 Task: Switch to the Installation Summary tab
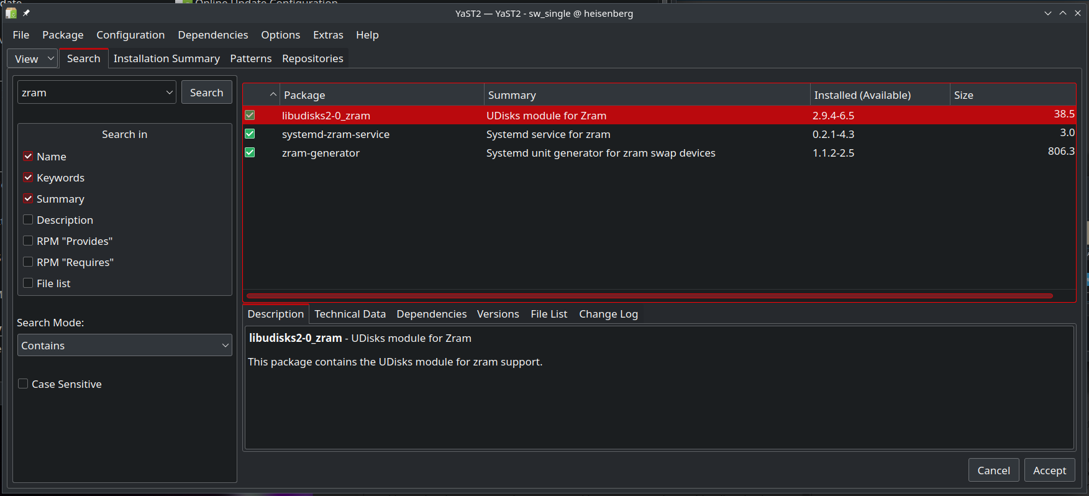pyautogui.click(x=166, y=58)
